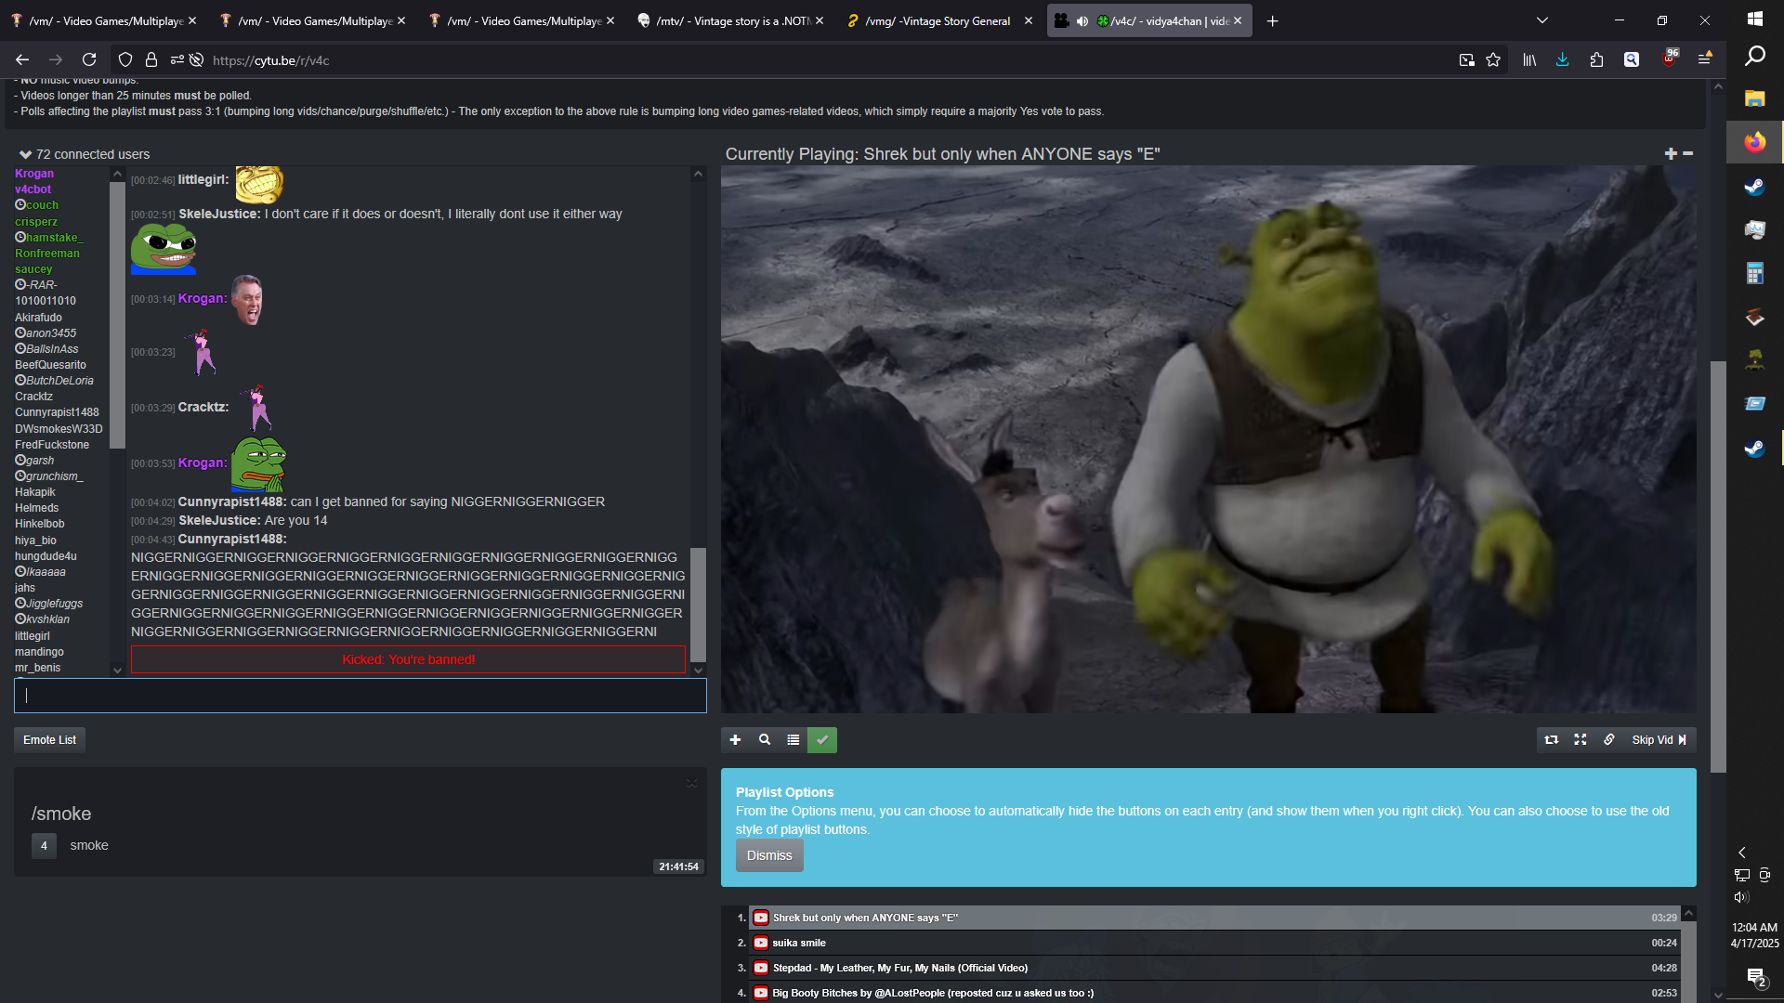Dismiss the Playlist Options notice
The image size is (1784, 1003).
coord(769,855)
